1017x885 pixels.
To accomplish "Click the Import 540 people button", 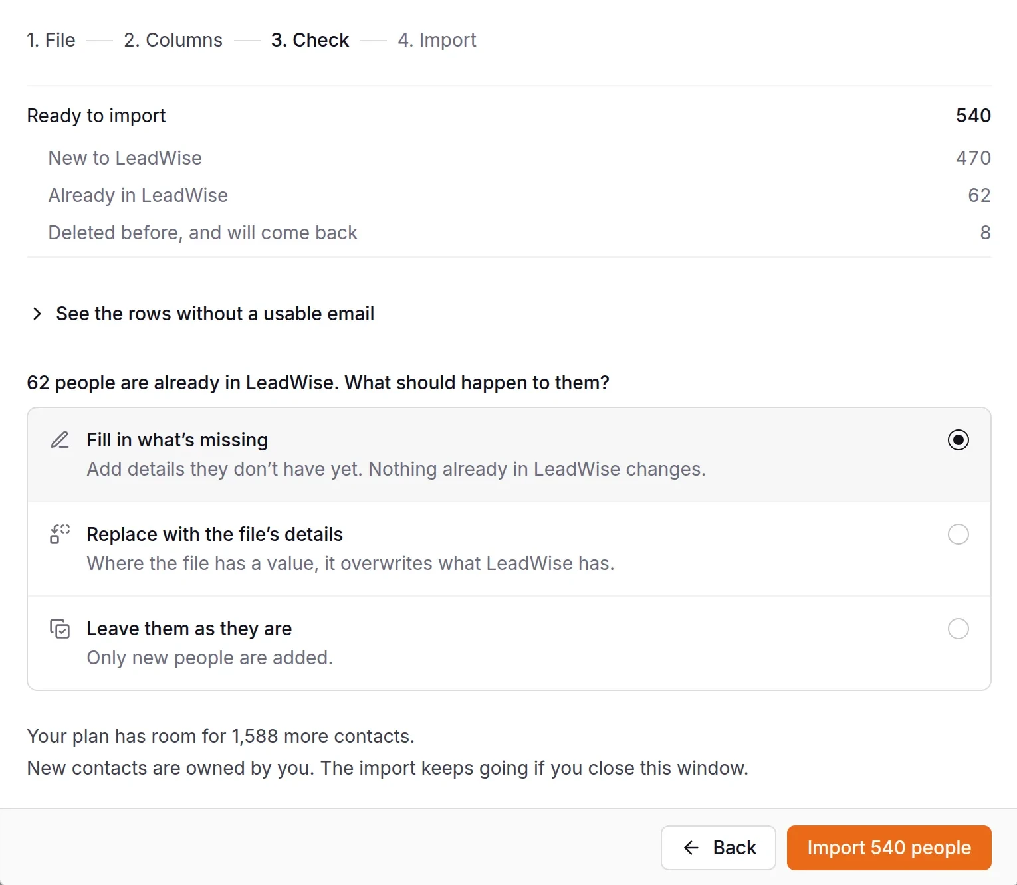I will point(889,848).
